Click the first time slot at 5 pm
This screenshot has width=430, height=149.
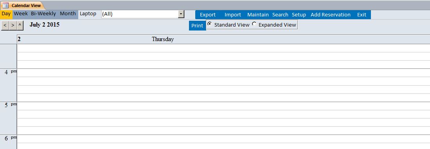click(x=223, y=106)
